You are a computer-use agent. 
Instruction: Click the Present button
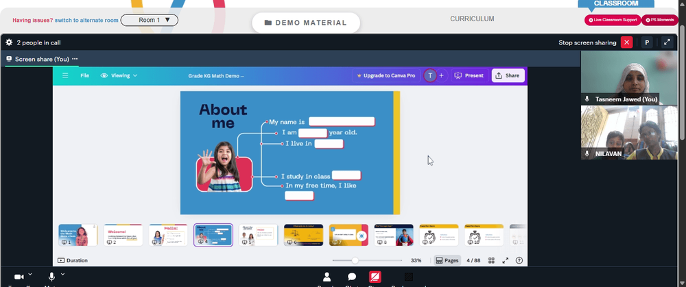[469, 75]
